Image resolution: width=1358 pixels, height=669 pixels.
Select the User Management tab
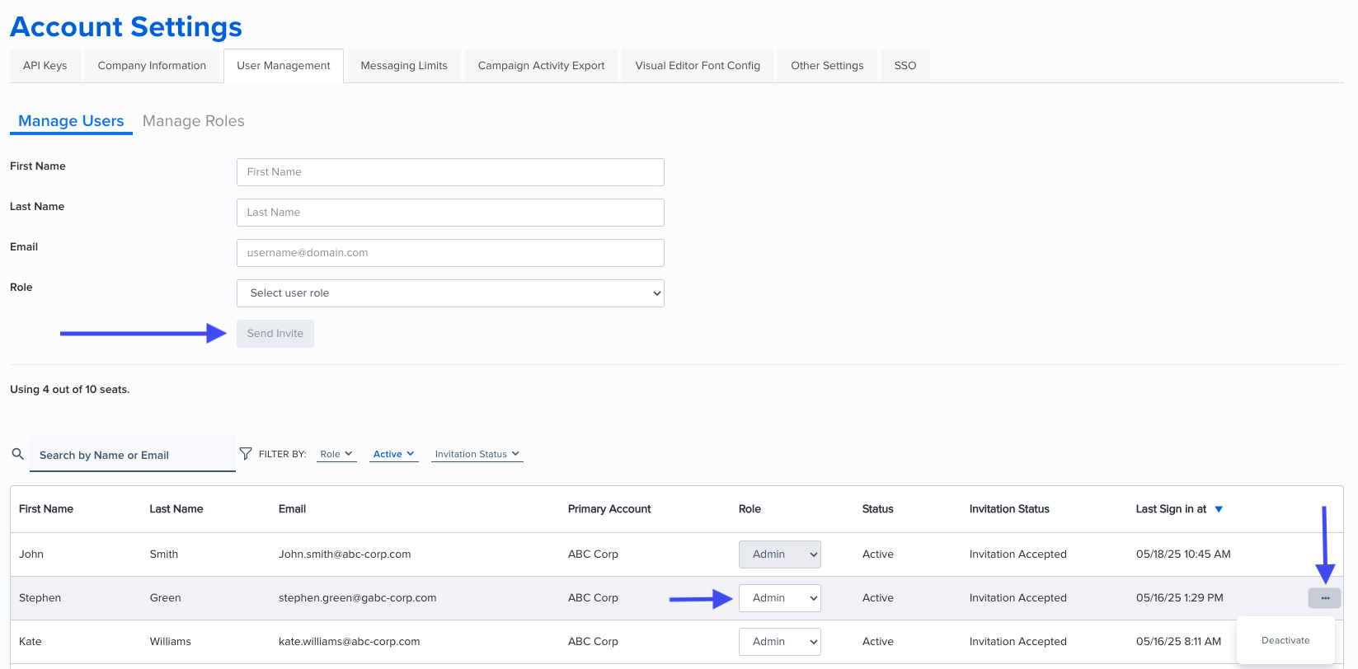coord(284,66)
